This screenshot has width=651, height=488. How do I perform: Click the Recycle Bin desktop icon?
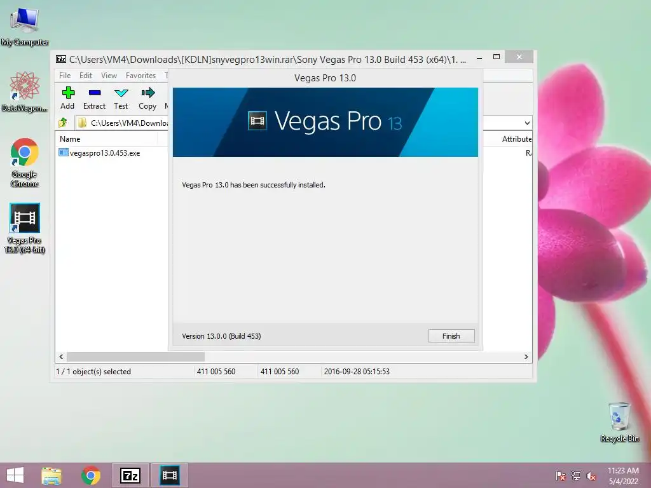[619, 422]
